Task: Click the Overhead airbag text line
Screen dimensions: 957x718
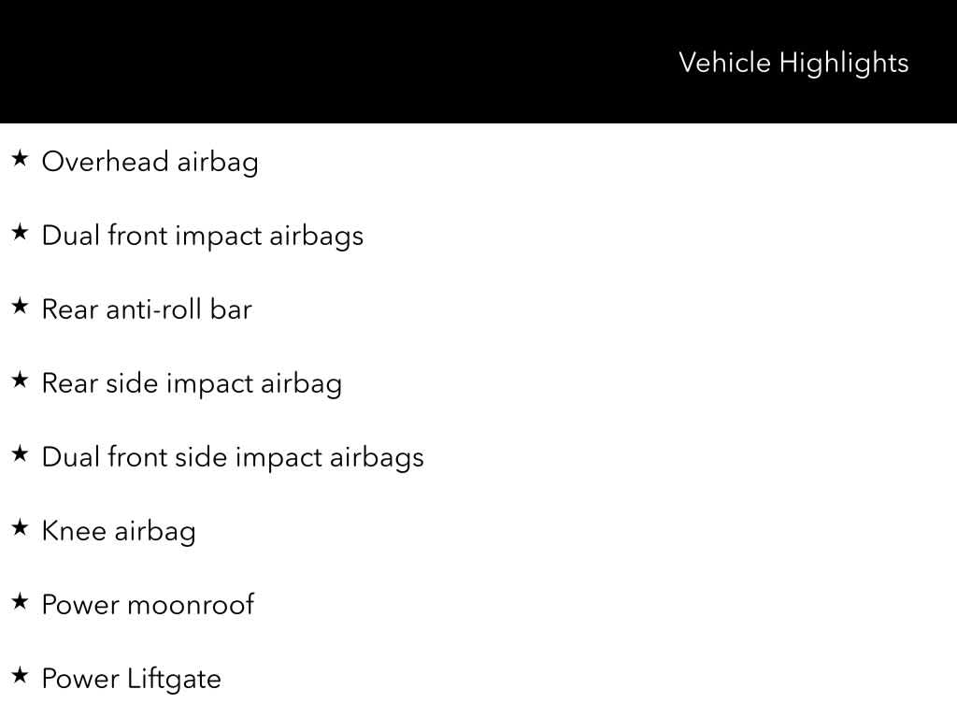Action: click(x=150, y=162)
